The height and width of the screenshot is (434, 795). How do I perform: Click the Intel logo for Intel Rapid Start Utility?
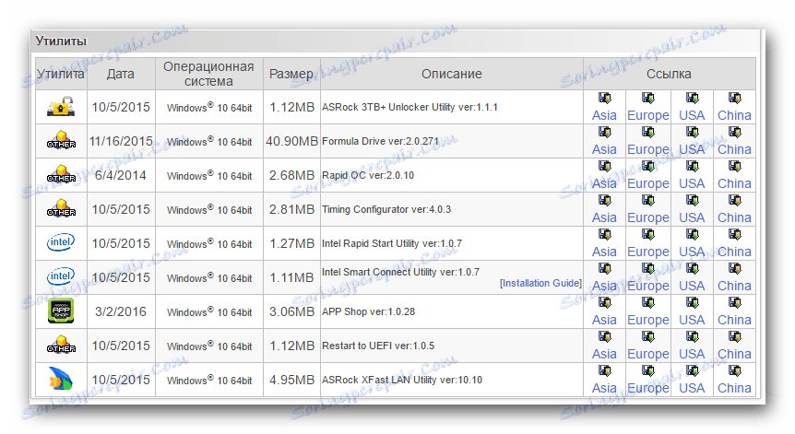click(61, 242)
